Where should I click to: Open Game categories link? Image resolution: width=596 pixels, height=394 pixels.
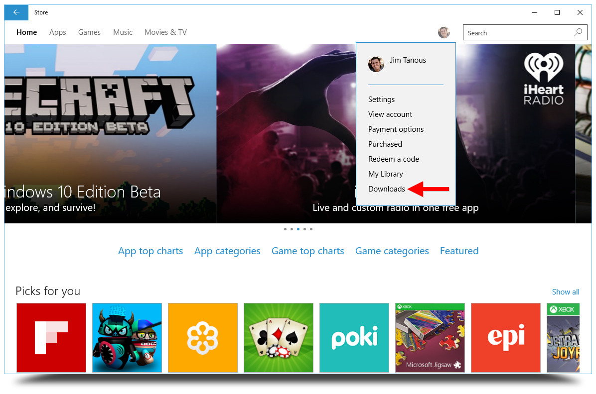coord(392,251)
